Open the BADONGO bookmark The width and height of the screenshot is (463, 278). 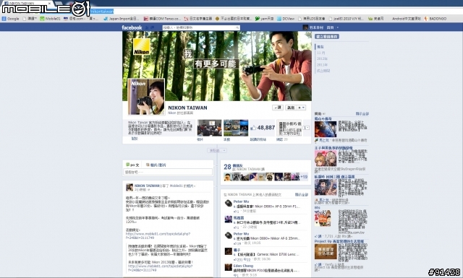click(436, 19)
